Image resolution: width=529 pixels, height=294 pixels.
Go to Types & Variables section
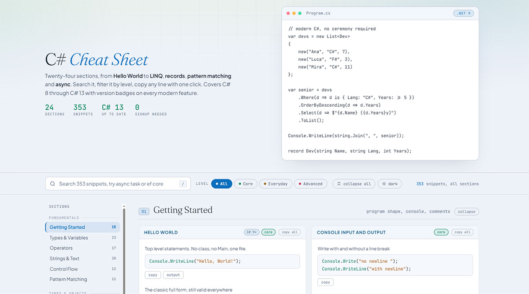(82, 238)
